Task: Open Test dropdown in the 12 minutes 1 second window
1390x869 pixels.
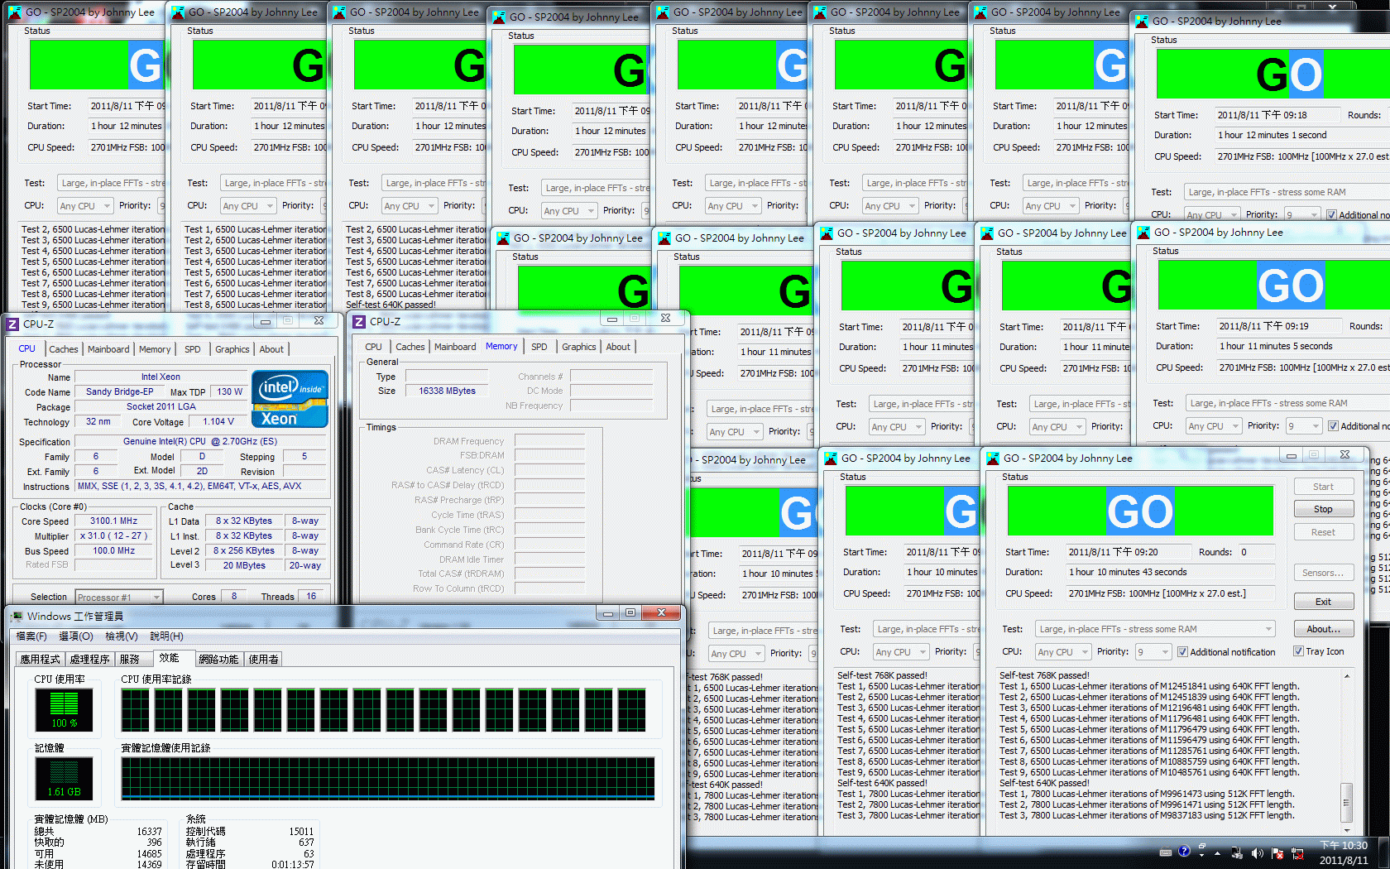Action: pyautogui.click(x=1287, y=192)
